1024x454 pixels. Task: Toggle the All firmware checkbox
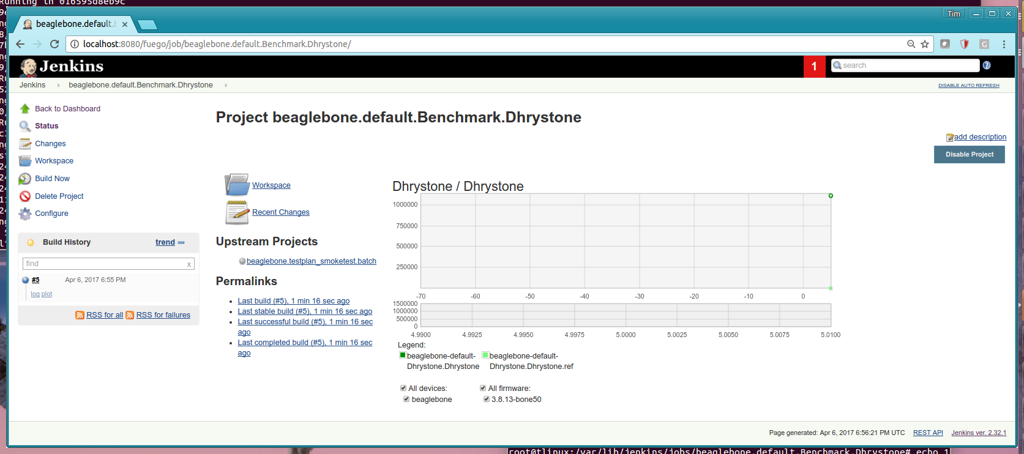pyautogui.click(x=483, y=388)
